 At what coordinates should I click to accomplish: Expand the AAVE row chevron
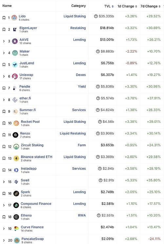[x=4, y=41]
